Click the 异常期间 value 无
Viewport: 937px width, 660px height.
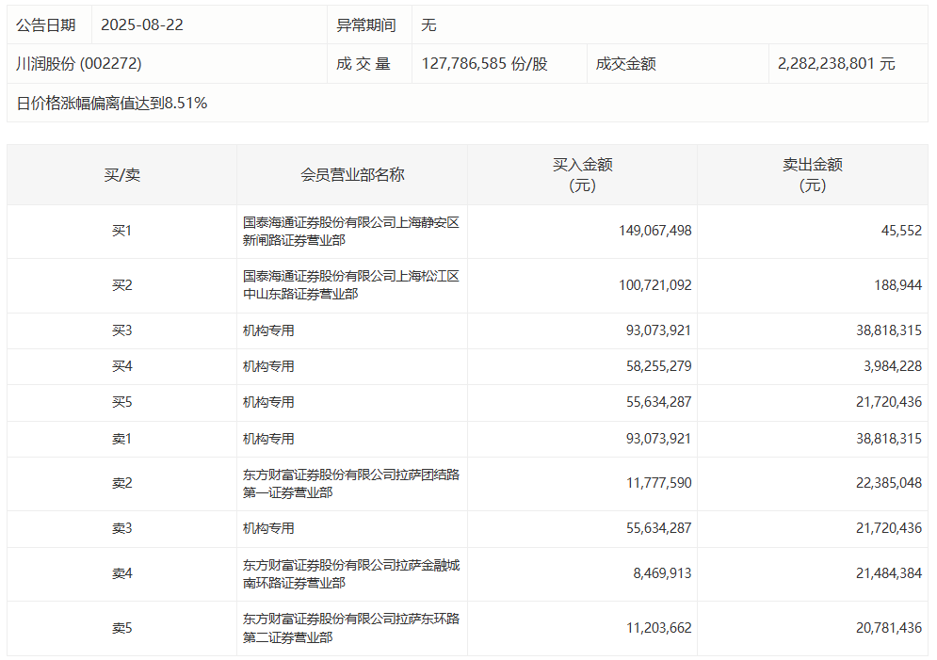point(428,25)
